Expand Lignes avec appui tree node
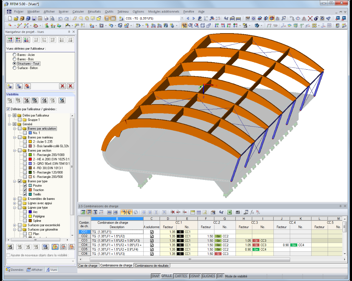Image resolution: width=352 pixels, height=281 pixels. pyautogui.click(x=15, y=203)
